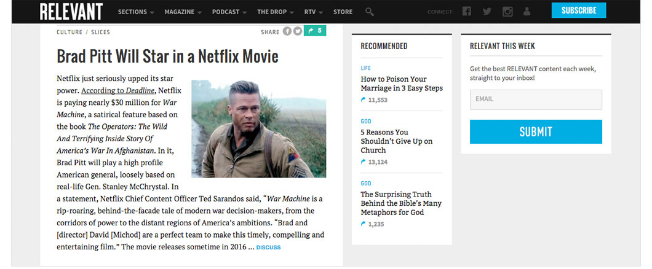The image size is (652, 269).
Task: Share article via Facebook share icon
Action: (x=287, y=31)
